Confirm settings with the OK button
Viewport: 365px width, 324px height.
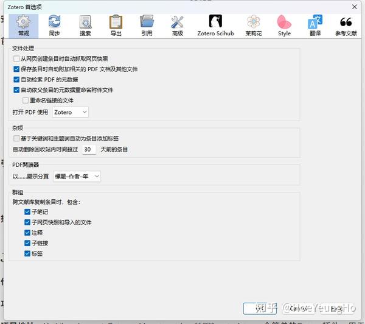pos(260,309)
